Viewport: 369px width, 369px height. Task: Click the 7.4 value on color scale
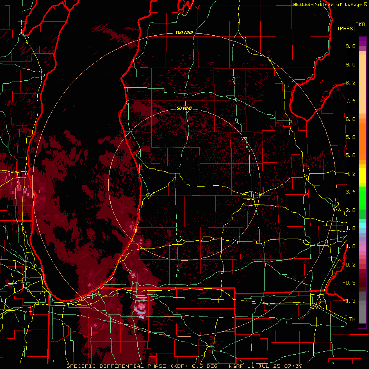[x=351, y=101]
